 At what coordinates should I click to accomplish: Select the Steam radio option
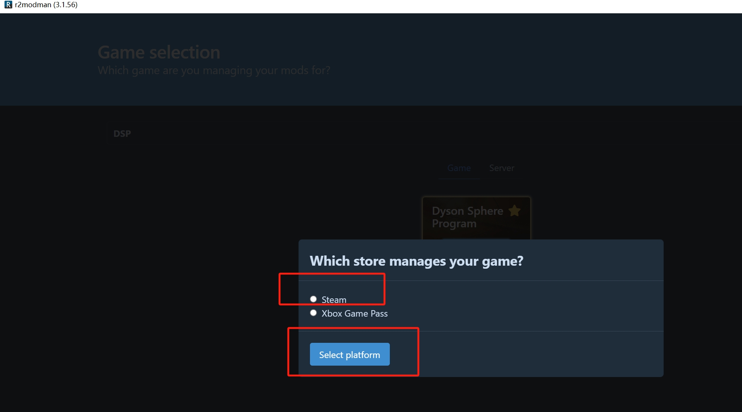pyautogui.click(x=313, y=299)
